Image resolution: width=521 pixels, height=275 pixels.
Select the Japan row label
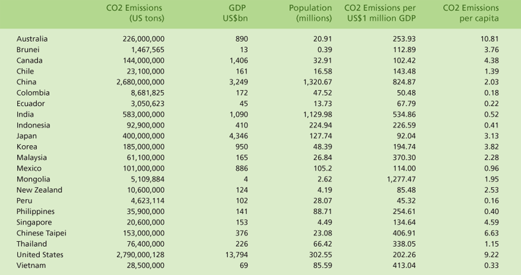click(26, 136)
